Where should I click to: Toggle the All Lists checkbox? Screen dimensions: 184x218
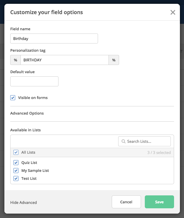tap(16, 152)
